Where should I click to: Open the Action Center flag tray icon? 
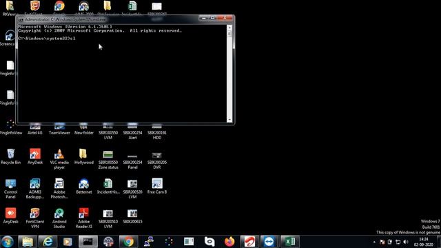point(382,242)
